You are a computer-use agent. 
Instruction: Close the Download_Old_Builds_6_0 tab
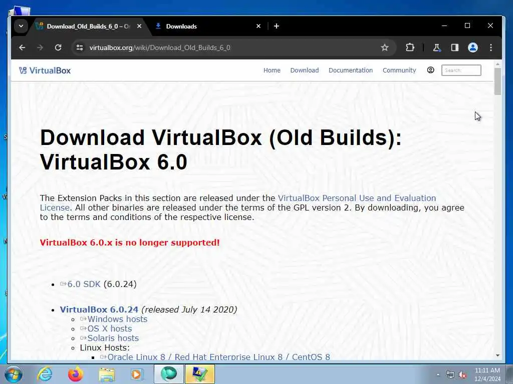(139, 26)
